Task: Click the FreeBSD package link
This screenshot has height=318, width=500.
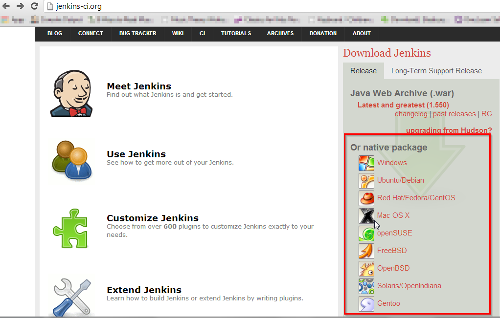Action: click(392, 251)
